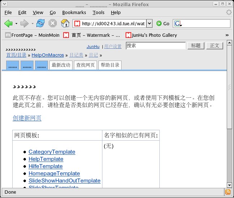Open the Back button history dropdown arrow
Image resolution: width=234 pixels, height=198 pixels.
tap(16, 23)
